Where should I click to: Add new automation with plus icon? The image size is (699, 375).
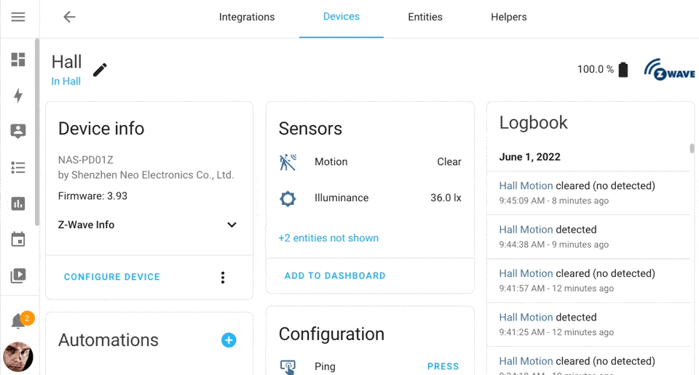229,340
